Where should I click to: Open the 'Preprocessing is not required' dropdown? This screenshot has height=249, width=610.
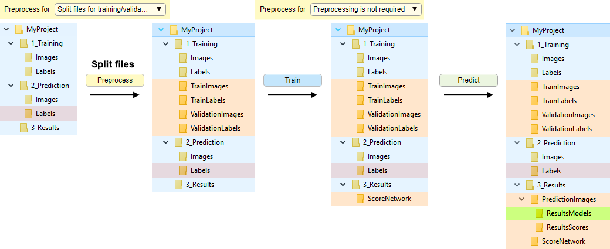coord(366,9)
